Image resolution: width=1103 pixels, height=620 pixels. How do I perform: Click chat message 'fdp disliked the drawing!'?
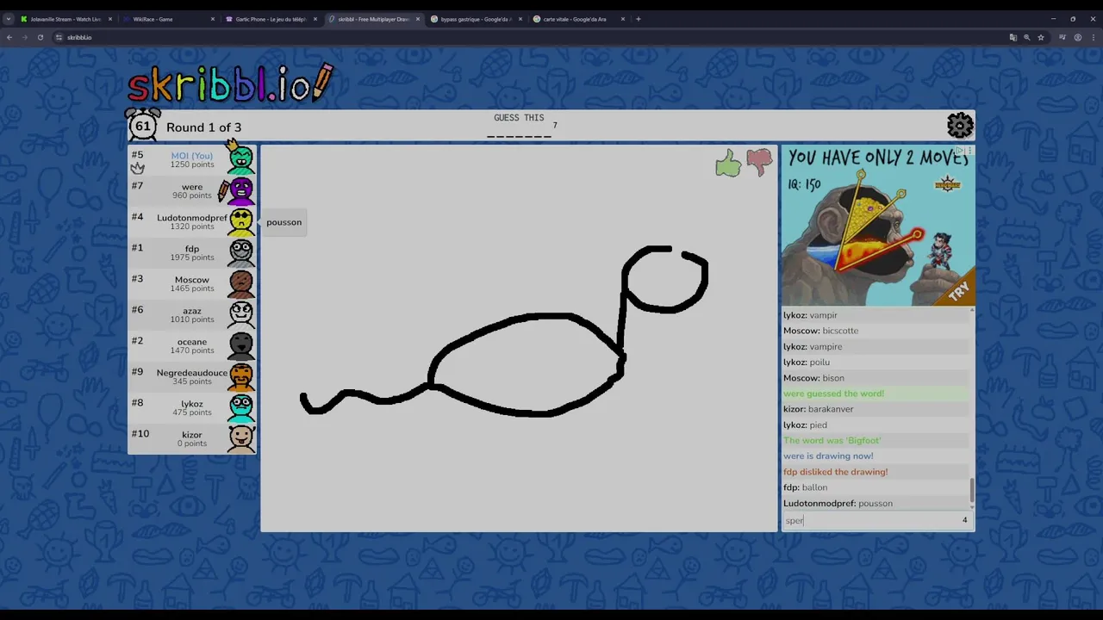[x=835, y=472]
